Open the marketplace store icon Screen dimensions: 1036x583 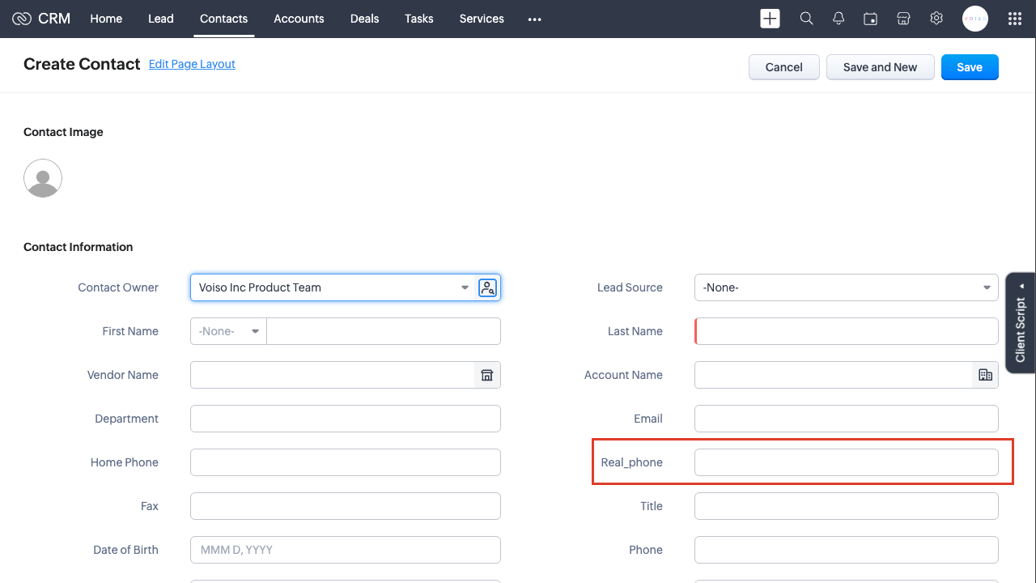pyautogui.click(x=903, y=18)
